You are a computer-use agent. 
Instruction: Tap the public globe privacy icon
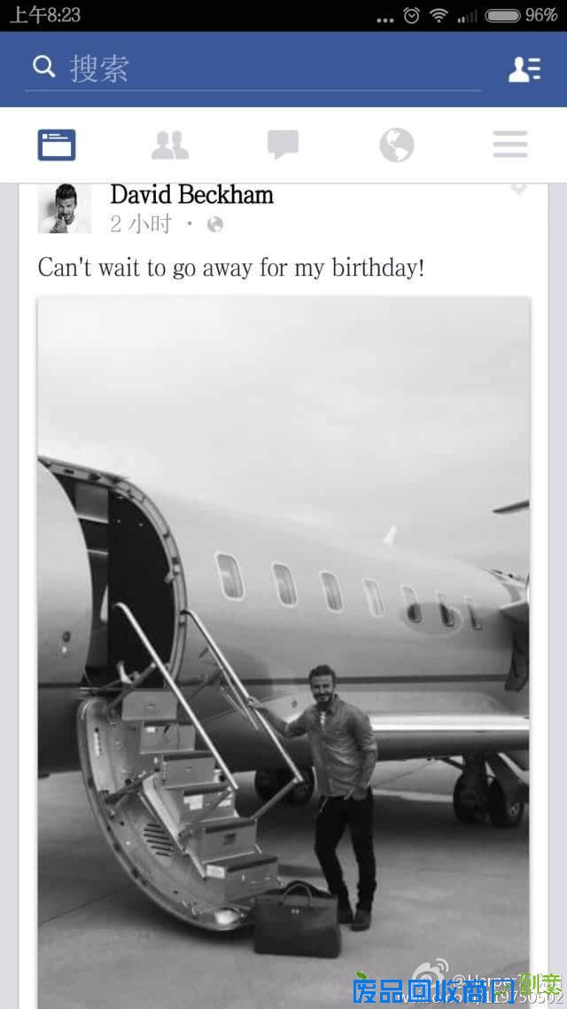pos(215,224)
